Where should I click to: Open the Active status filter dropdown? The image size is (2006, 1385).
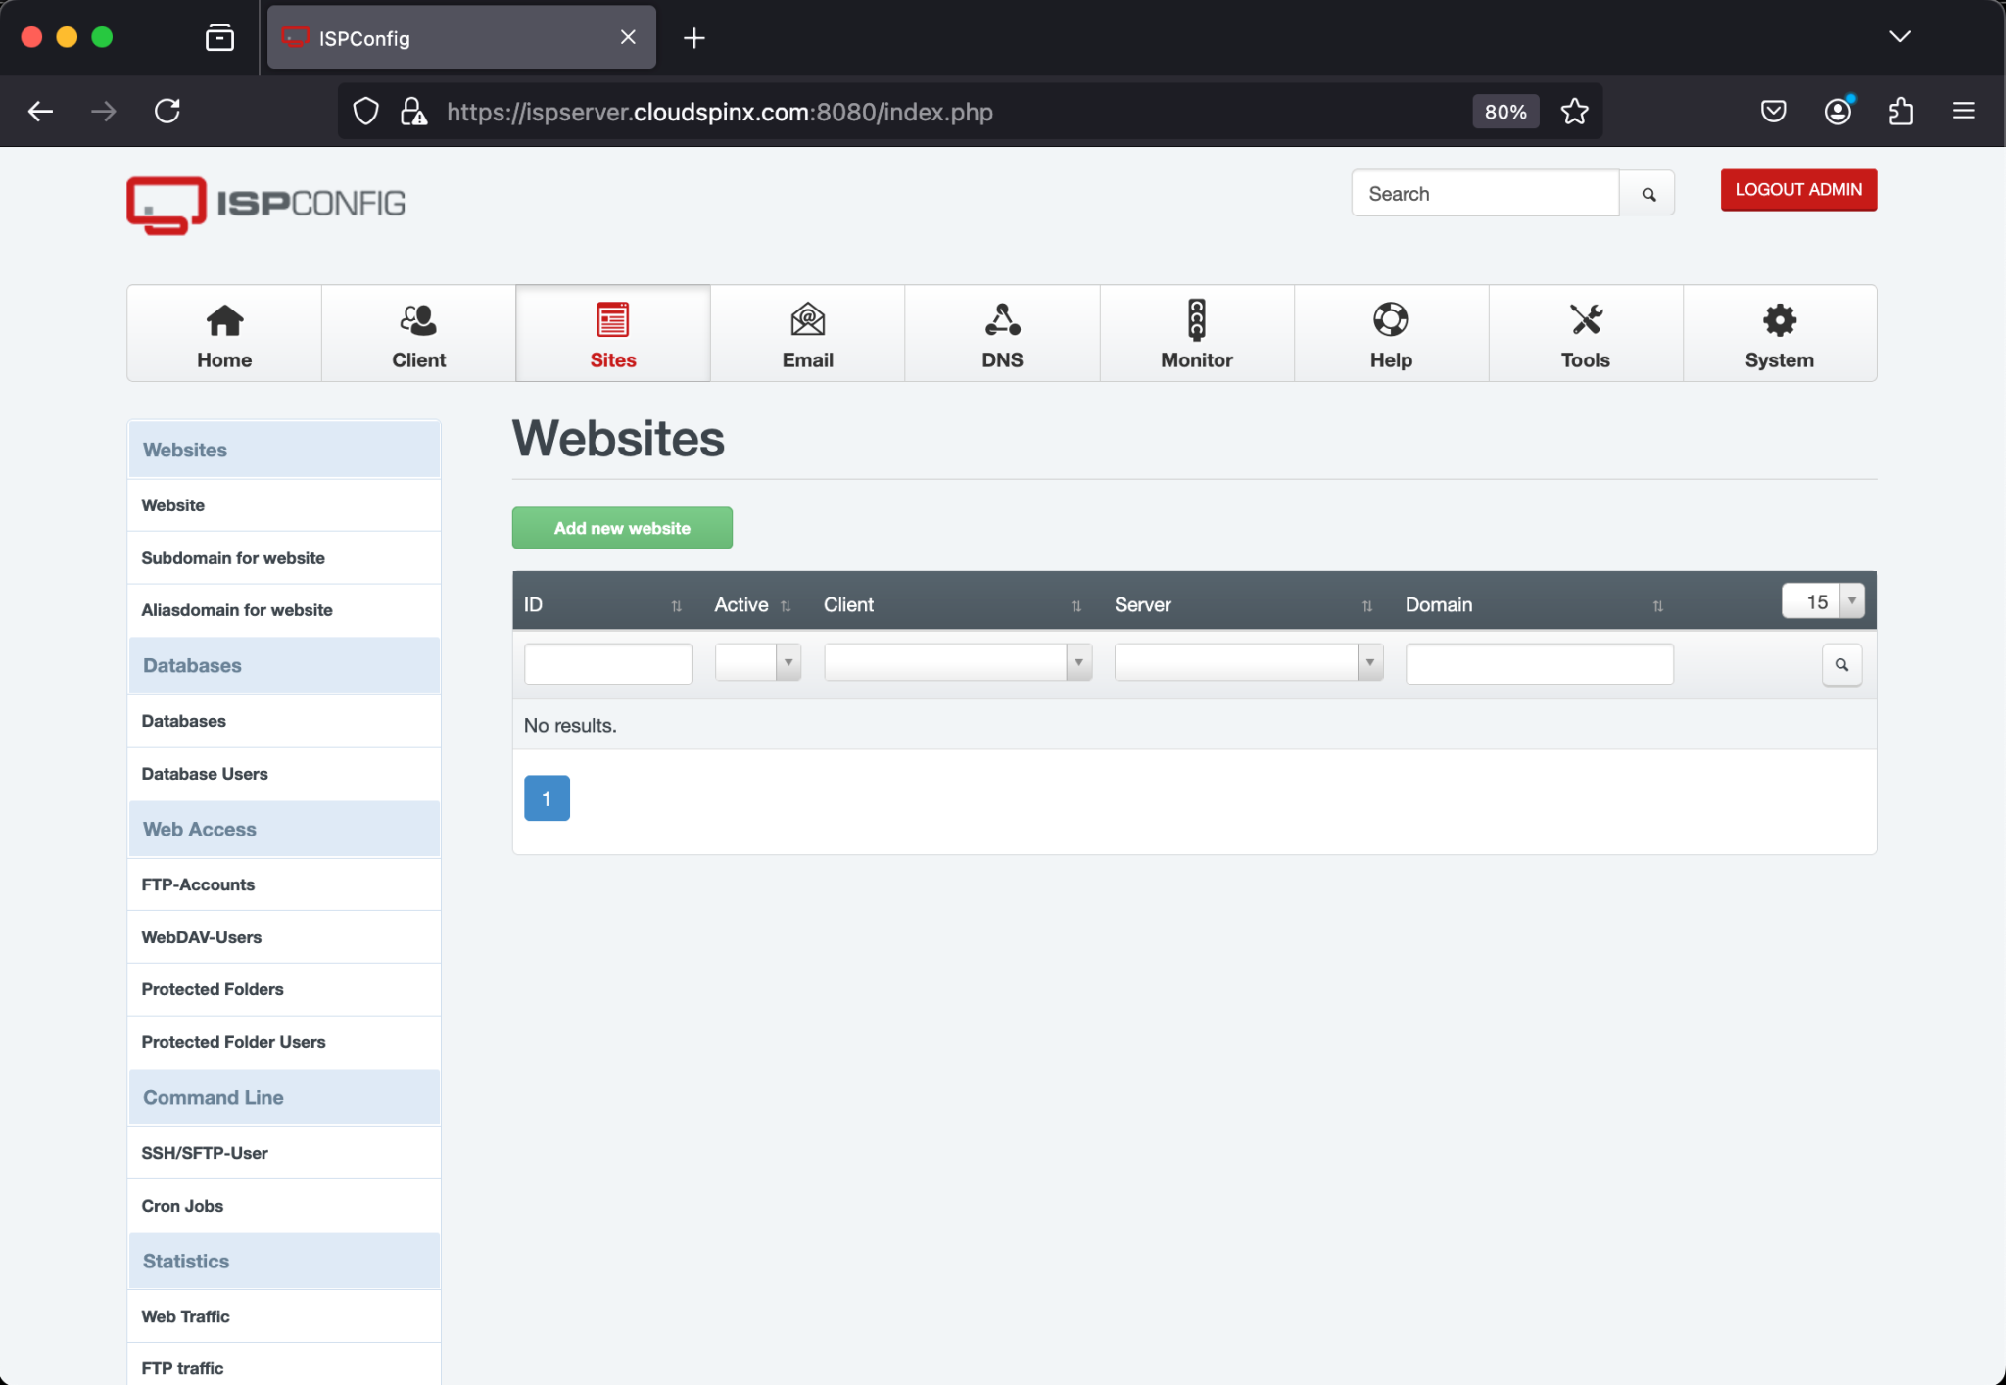coord(788,662)
